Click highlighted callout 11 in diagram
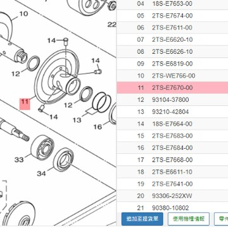 [x=25, y=104]
